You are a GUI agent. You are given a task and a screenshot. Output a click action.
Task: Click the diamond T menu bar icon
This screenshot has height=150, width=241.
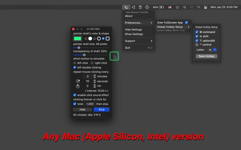tap(147, 7)
